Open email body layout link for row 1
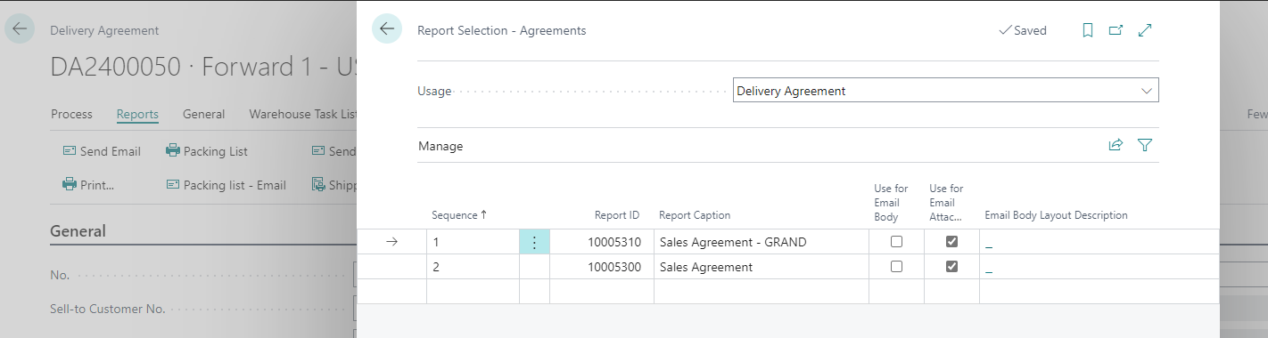The height and width of the screenshot is (338, 1268). coord(989,243)
